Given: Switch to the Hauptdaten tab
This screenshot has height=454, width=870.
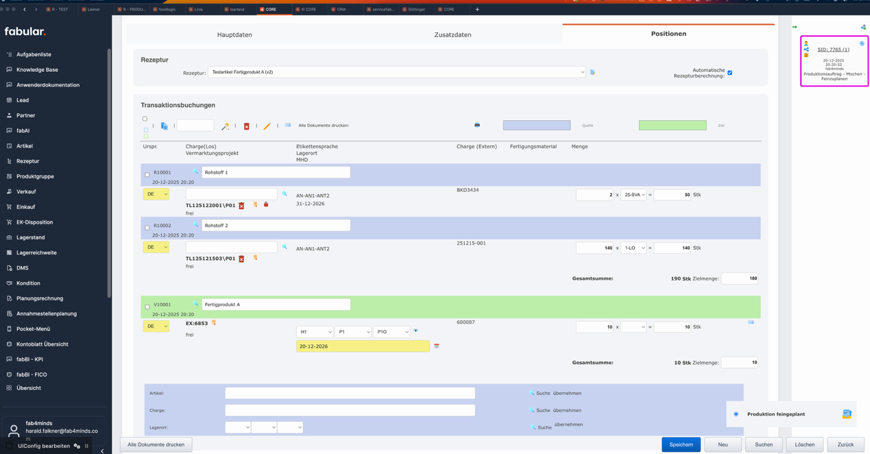Looking at the screenshot, I should [x=234, y=34].
